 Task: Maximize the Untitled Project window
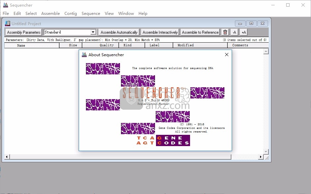[x=251, y=23]
